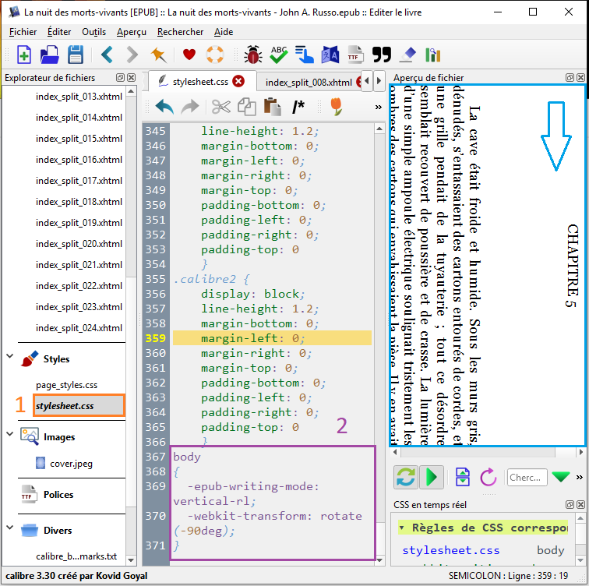Viewport: 589px width, 586px height.
Task: Click scissors cut icon in editor toolbar
Action: point(221,107)
